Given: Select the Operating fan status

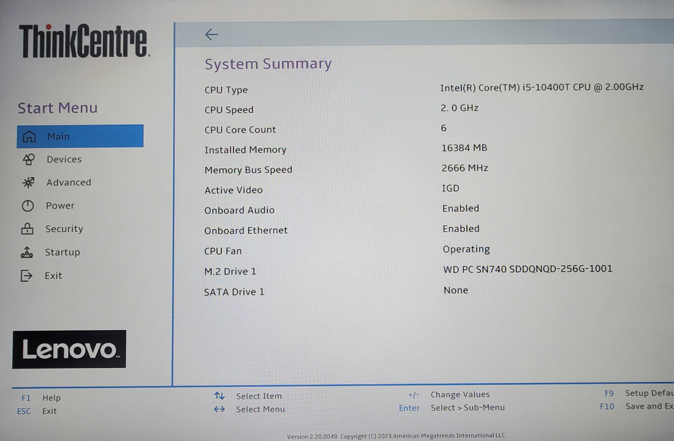Looking at the screenshot, I should pyautogui.click(x=466, y=249).
